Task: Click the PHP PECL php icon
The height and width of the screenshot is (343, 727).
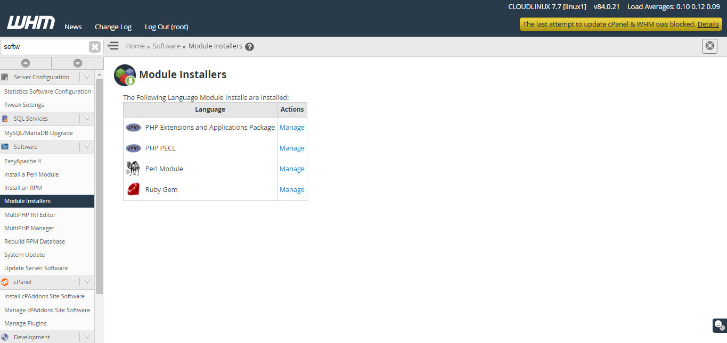Action: (x=133, y=148)
